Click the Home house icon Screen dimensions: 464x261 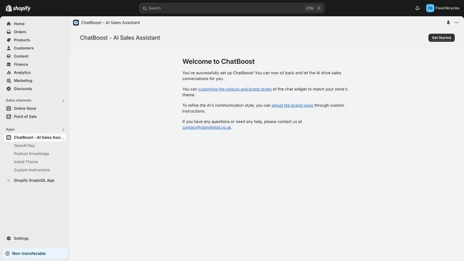[9, 24]
